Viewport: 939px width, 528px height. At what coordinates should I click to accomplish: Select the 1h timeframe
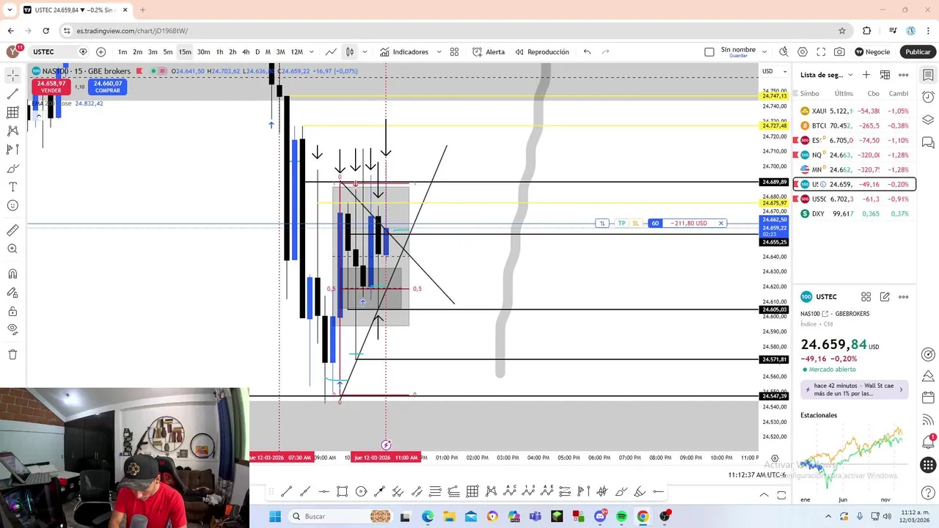pyautogui.click(x=219, y=52)
